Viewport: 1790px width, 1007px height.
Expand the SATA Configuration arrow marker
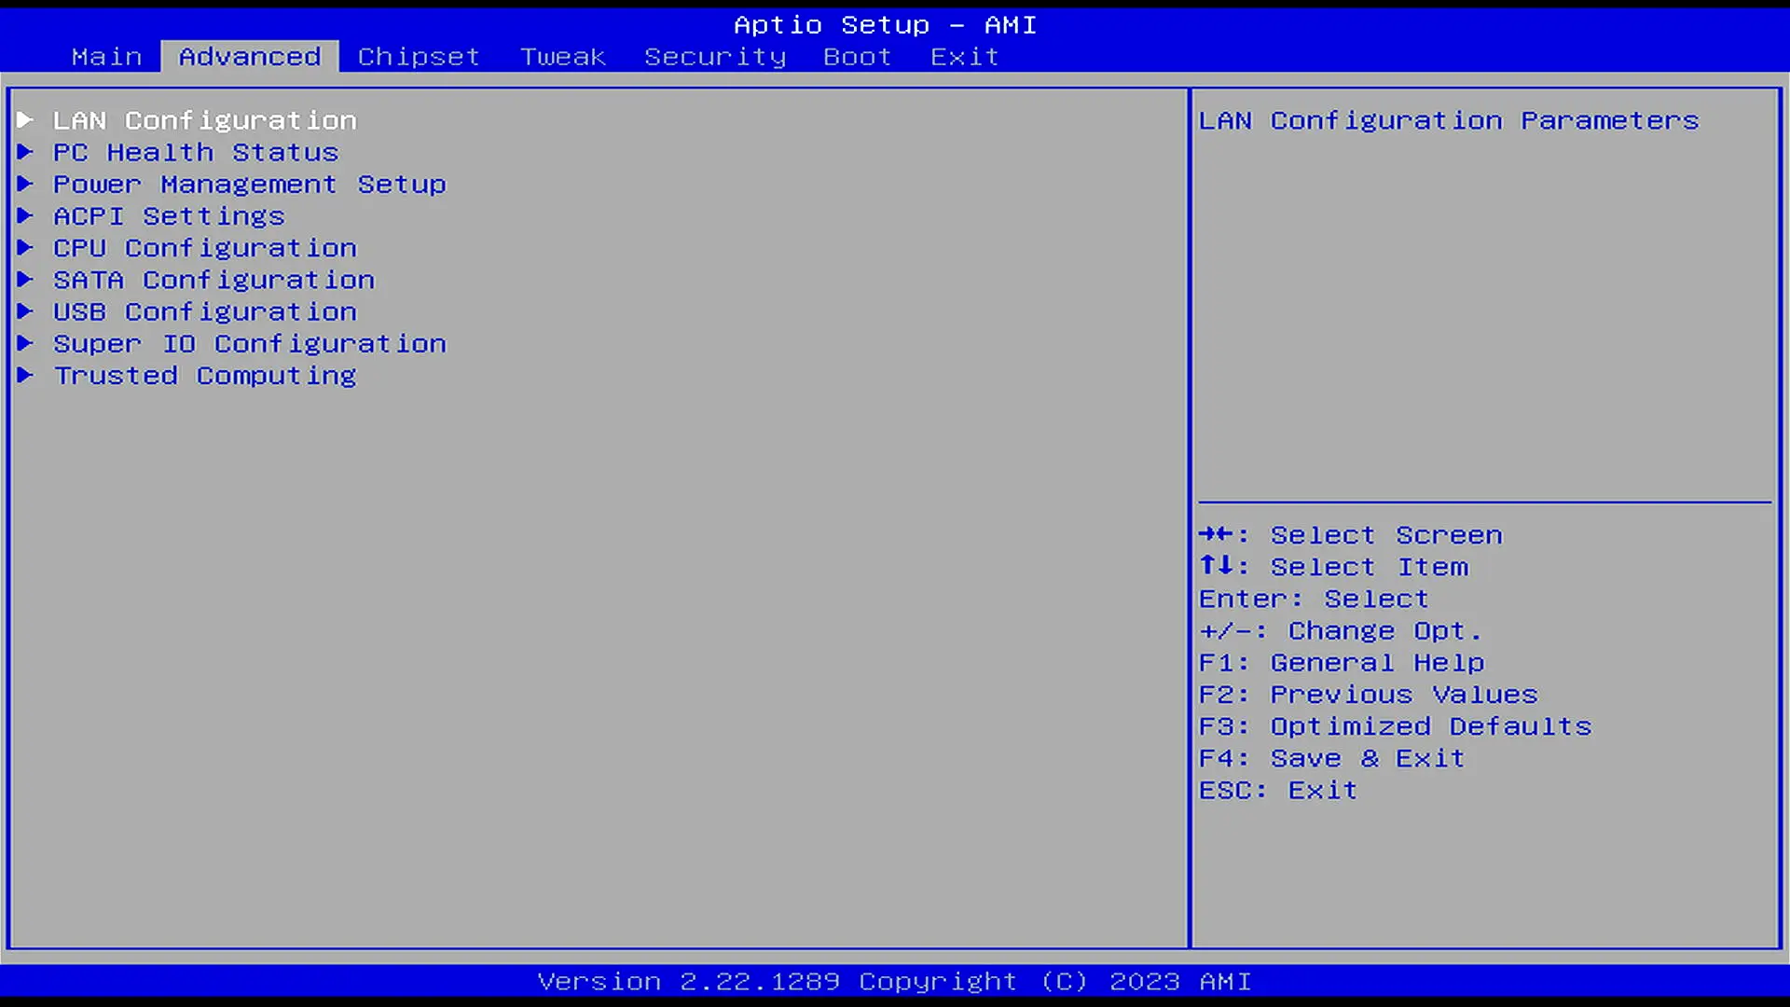tap(25, 279)
